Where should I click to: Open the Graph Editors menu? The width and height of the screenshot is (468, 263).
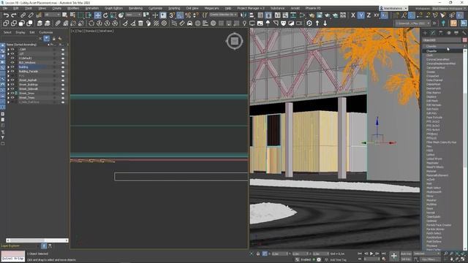click(x=114, y=8)
